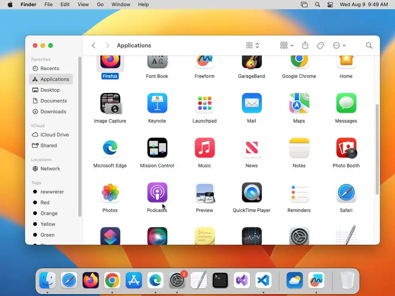Open Visual Studio Code from the Dock

[x=263, y=280]
